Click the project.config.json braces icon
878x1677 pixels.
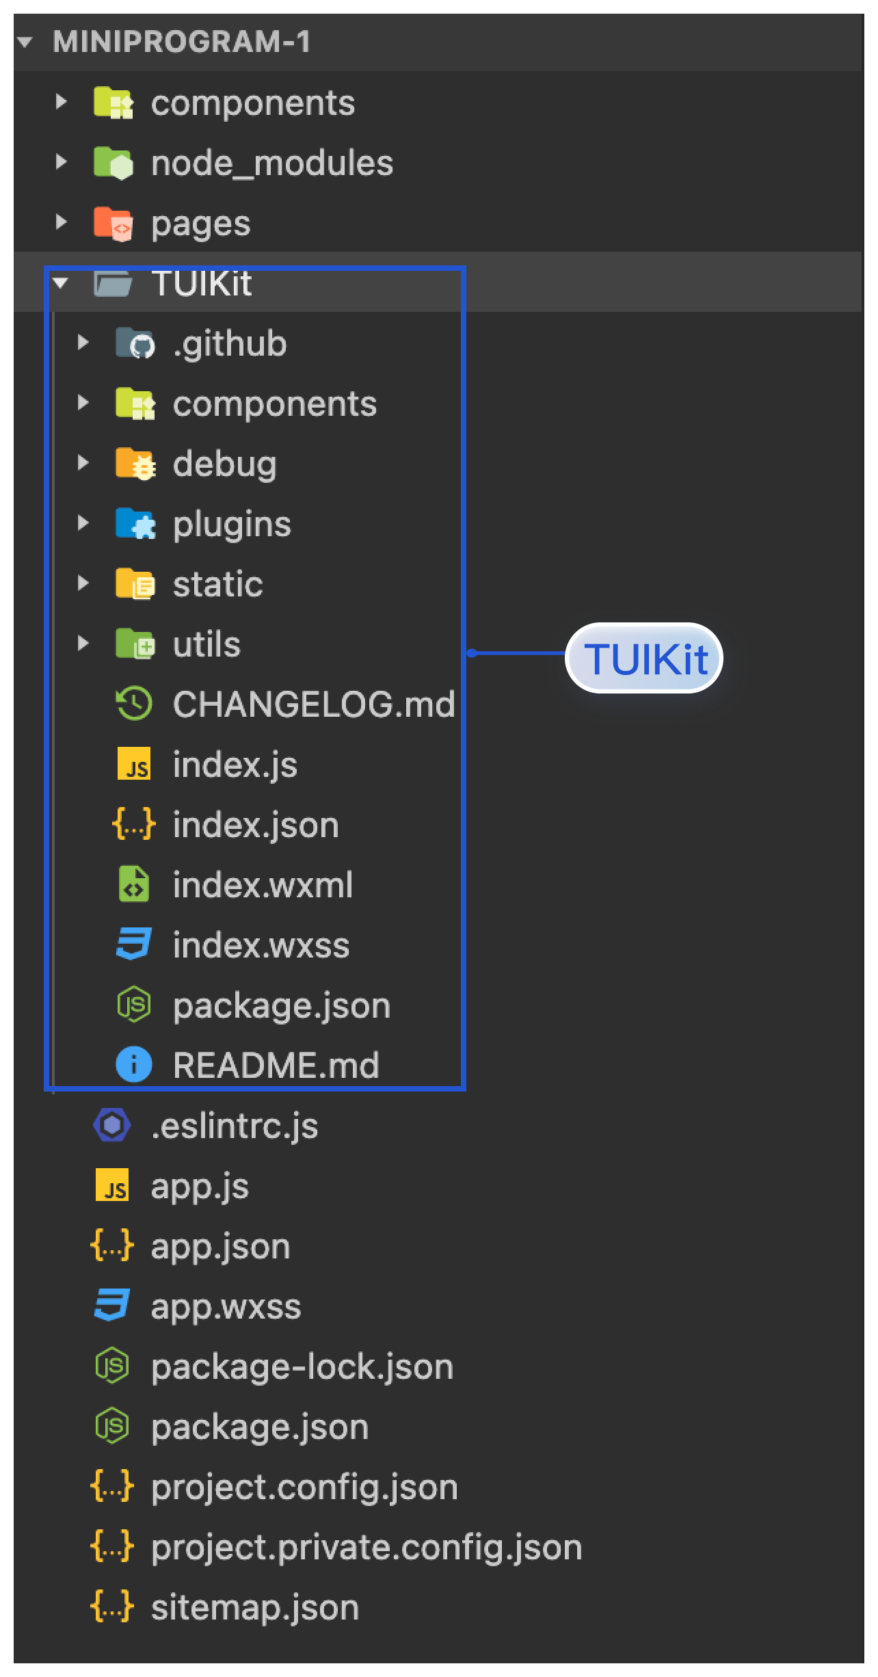click(111, 1486)
